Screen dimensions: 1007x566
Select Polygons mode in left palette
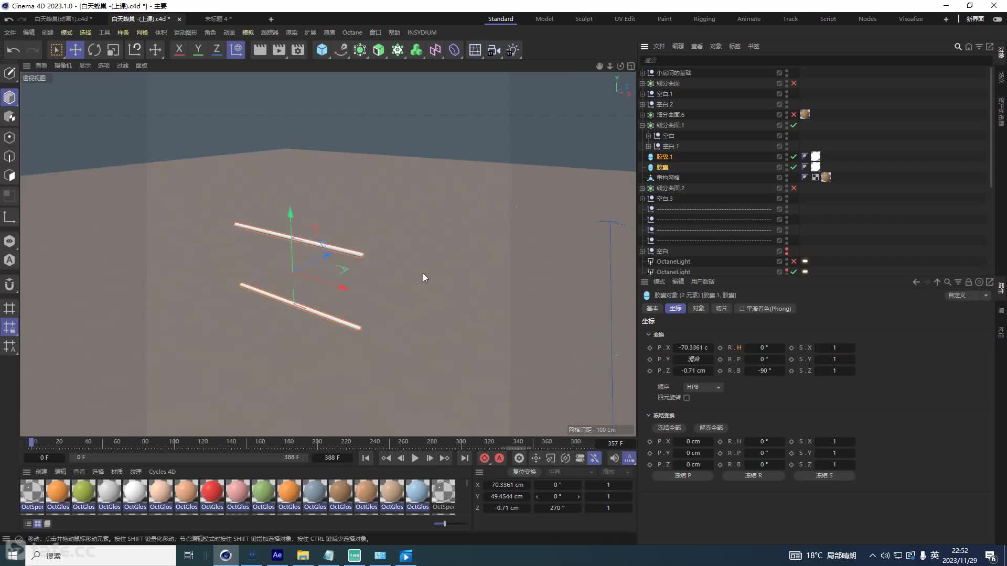(9, 175)
